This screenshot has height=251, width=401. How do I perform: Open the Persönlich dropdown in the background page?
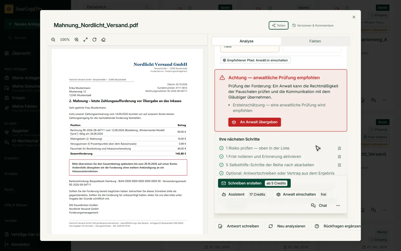[118, 7]
